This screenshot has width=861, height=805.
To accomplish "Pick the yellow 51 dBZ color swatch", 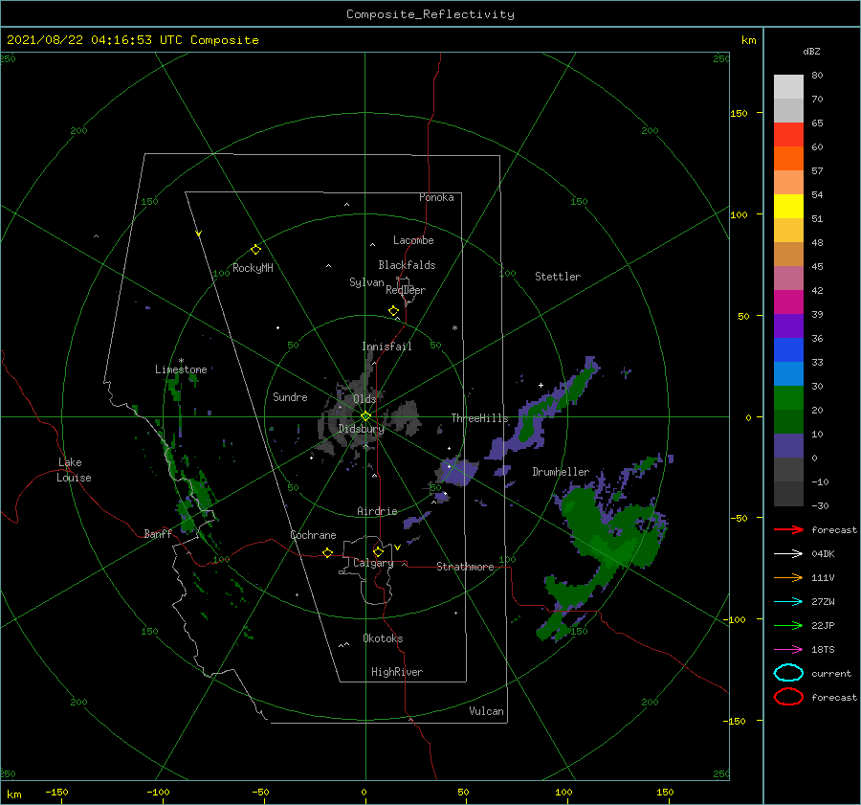I will (x=788, y=207).
